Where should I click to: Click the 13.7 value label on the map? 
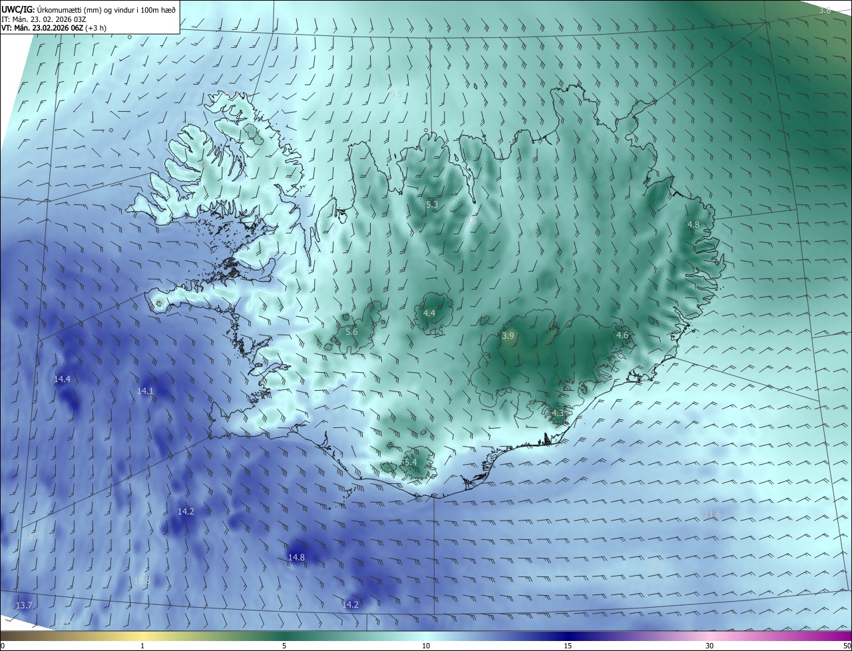coord(23,605)
